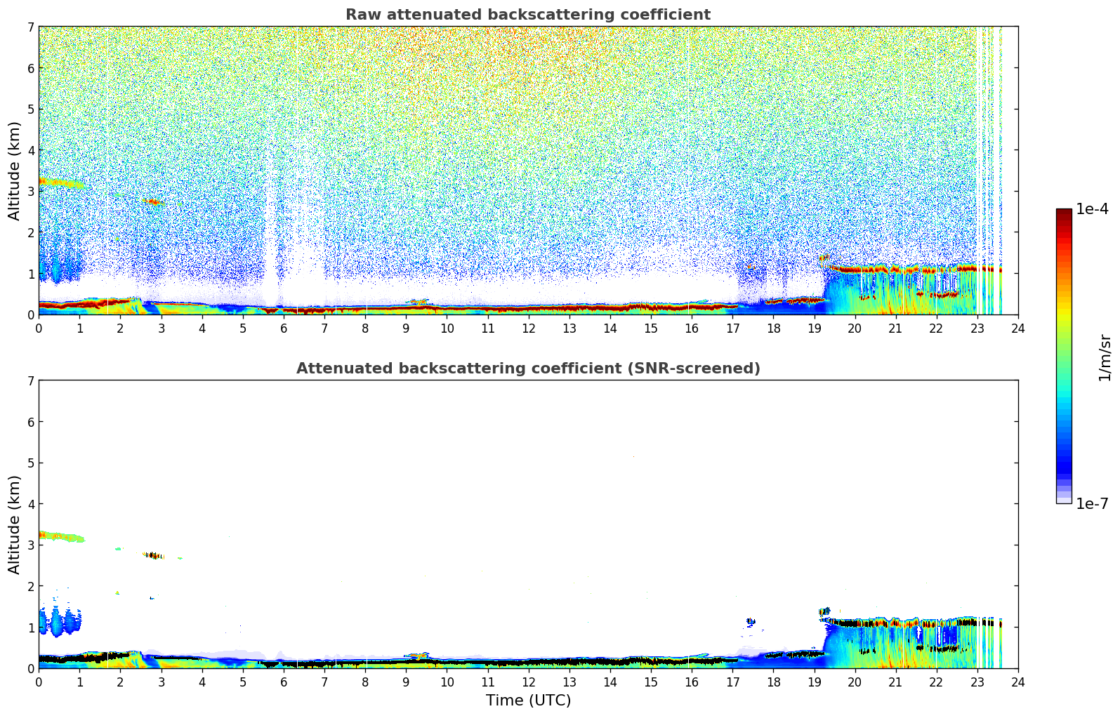The height and width of the screenshot is (716, 1120).
Task: Click the dark red top of colorbar
Action: (1063, 214)
